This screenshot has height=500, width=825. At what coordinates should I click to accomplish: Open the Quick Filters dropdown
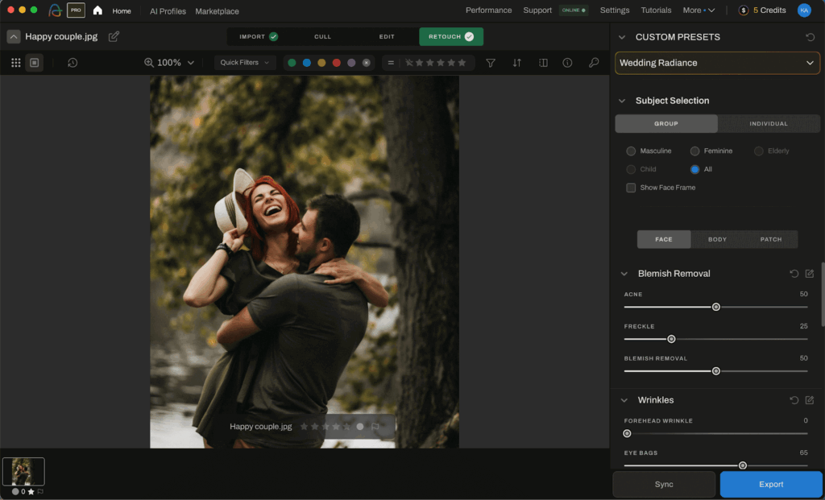coord(244,62)
